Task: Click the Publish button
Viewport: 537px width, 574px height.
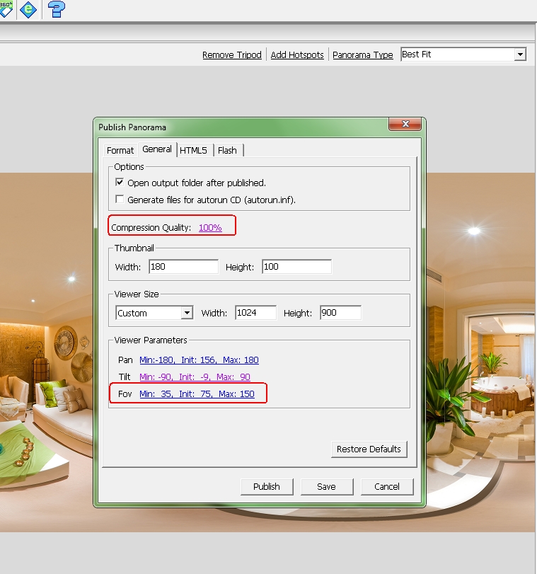Action: 267,486
